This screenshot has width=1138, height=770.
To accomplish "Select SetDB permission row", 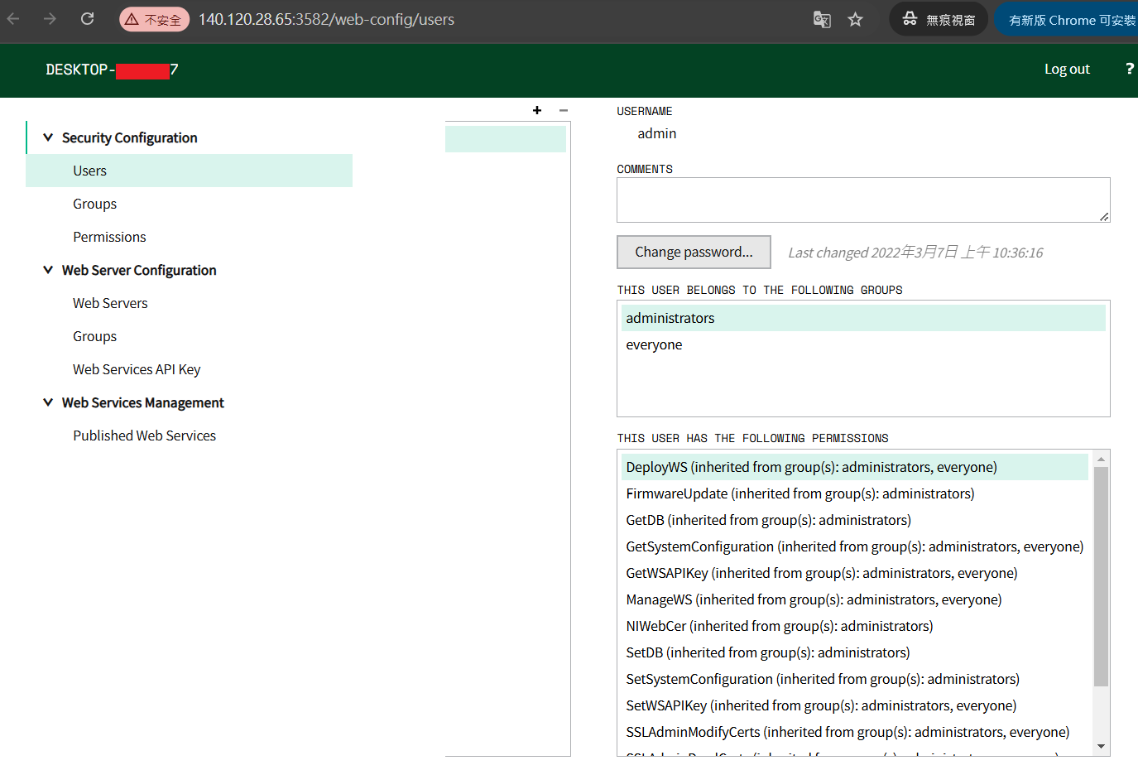I will [855, 652].
